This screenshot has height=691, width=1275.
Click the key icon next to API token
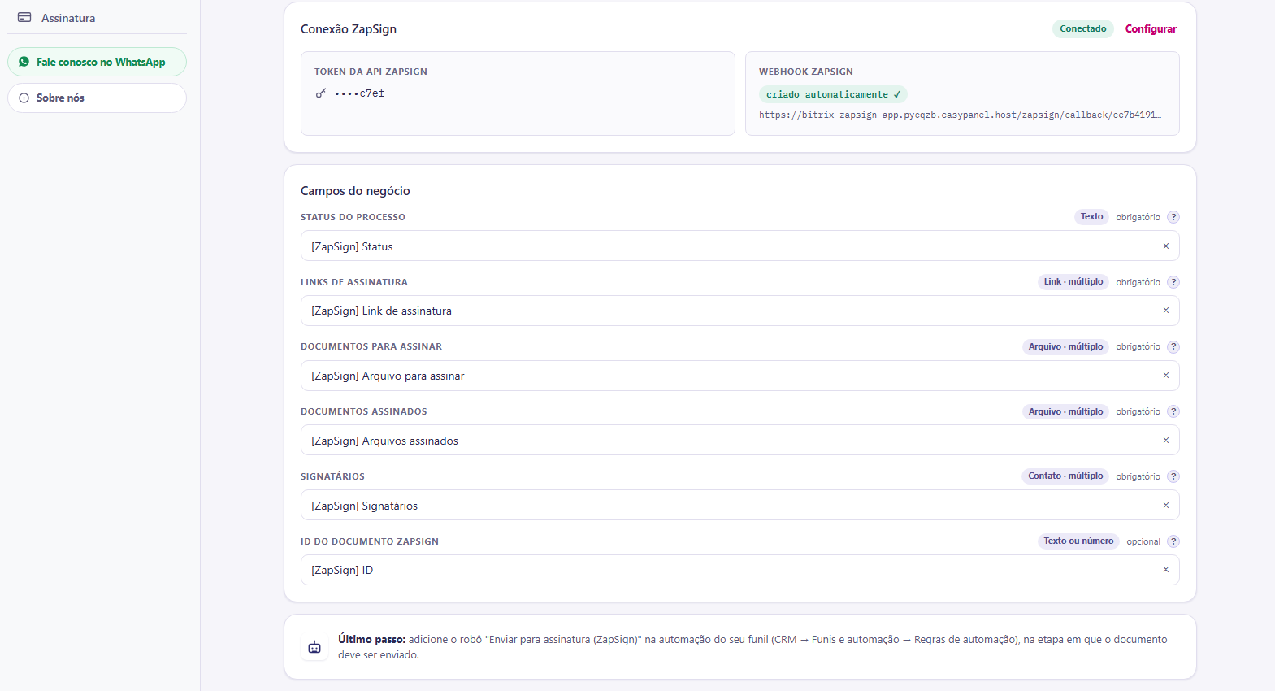click(321, 93)
